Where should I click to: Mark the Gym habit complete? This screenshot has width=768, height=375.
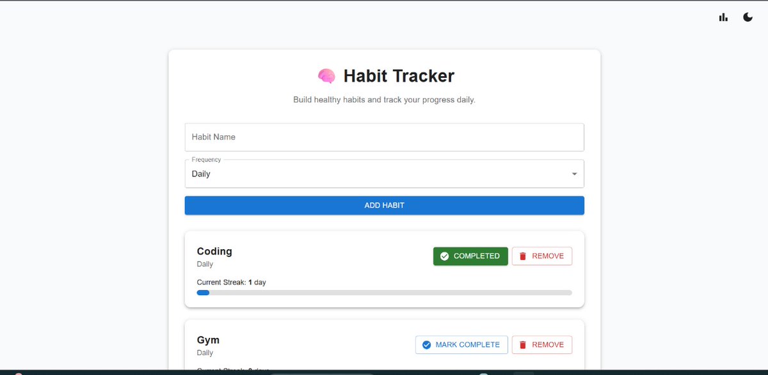coord(461,345)
